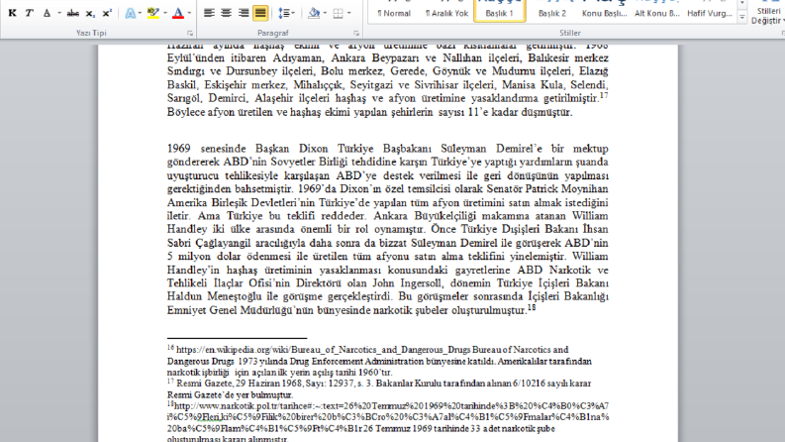Apply the Alt Konu B... style
Viewport: 785px width, 442px height.
tap(657, 10)
